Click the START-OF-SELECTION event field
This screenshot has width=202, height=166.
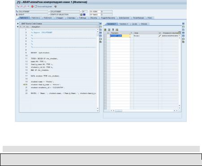[65, 15]
